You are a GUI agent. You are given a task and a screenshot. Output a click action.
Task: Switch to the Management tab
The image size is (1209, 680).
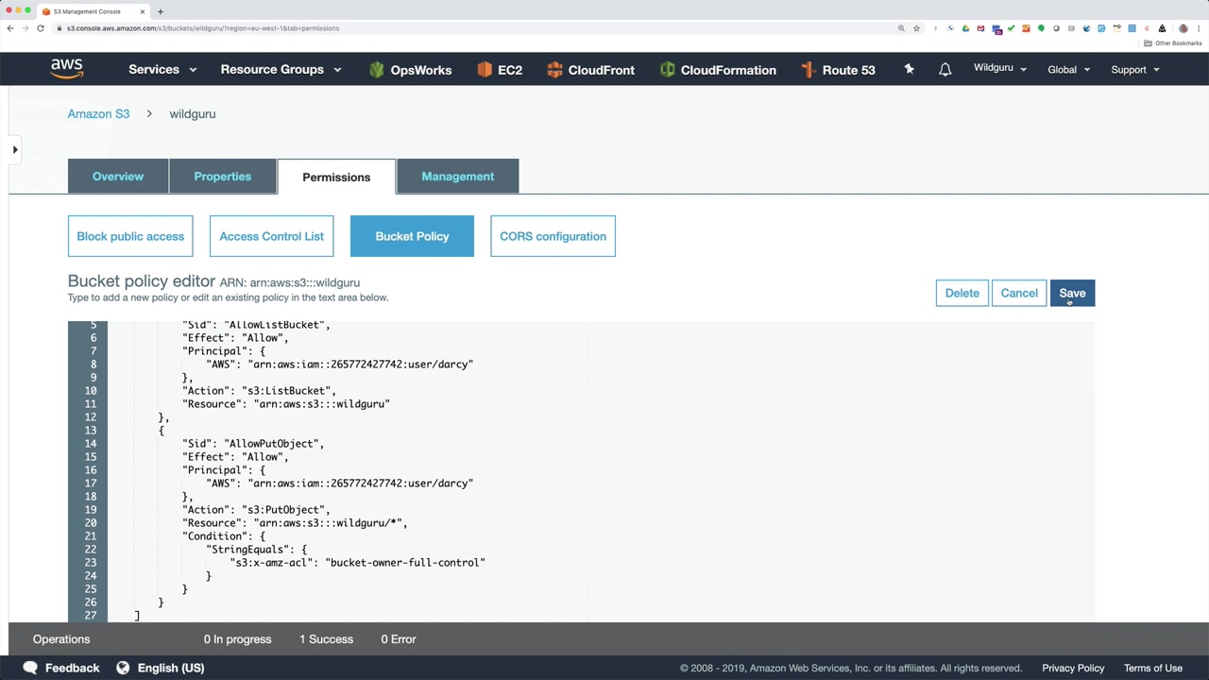click(458, 177)
